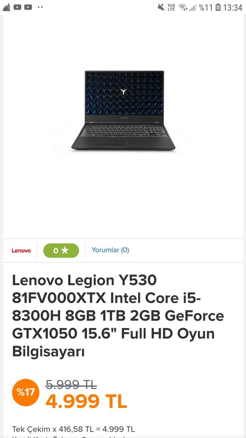The width and height of the screenshot is (246, 438).
Task: Tap the two-dot notification overflow icon
Action: (x=40, y=7)
